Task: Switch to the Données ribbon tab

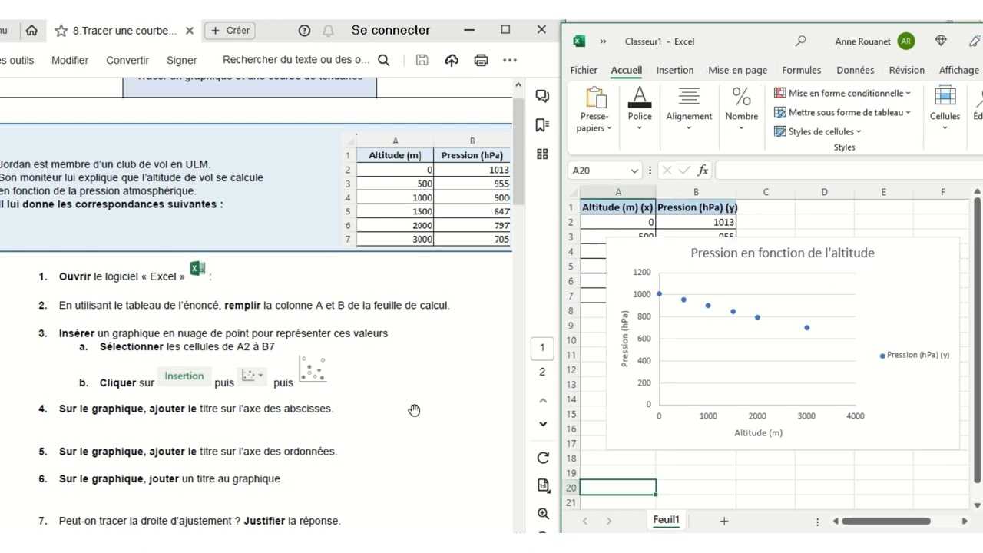Action: pyautogui.click(x=855, y=70)
